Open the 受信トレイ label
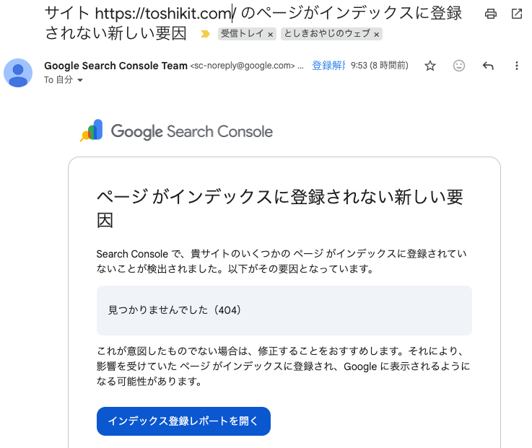Screen dimensions: 532x448 [x=243, y=34]
